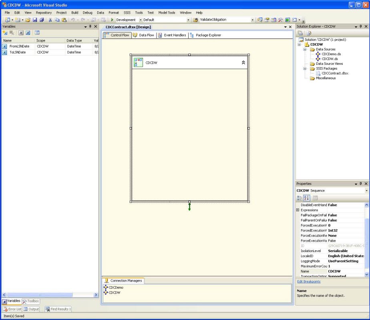Click the Cut scissors icon in toolbar
Image resolution: width=370 pixels, height=320 pixels.
pos(50,20)
